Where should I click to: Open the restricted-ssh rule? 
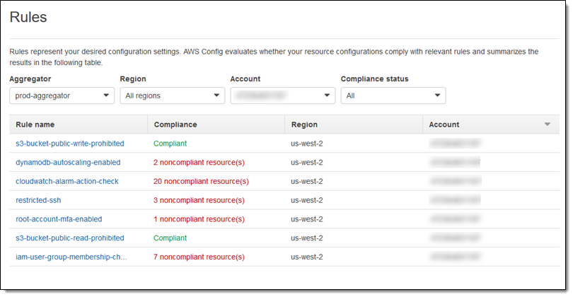click(x=38, y=200)
